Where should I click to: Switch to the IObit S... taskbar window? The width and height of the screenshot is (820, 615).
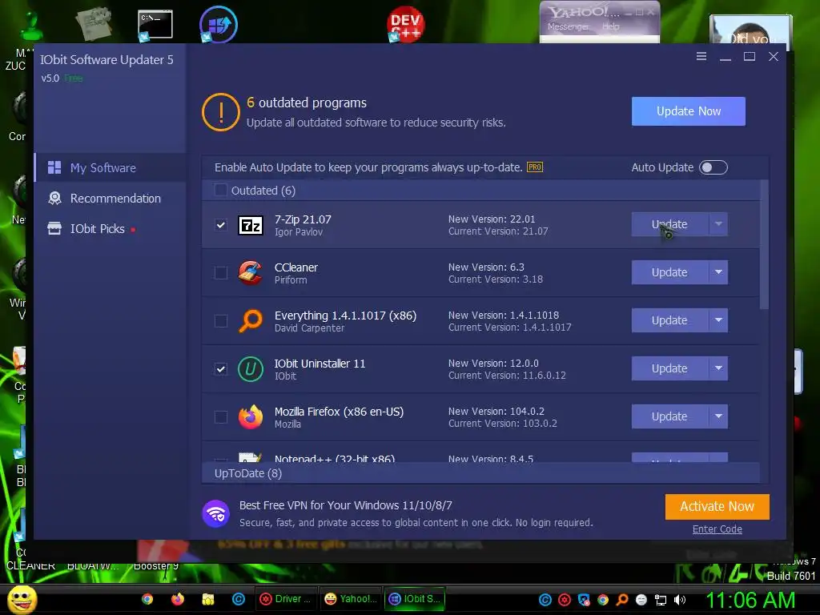(x=415, y=599)
